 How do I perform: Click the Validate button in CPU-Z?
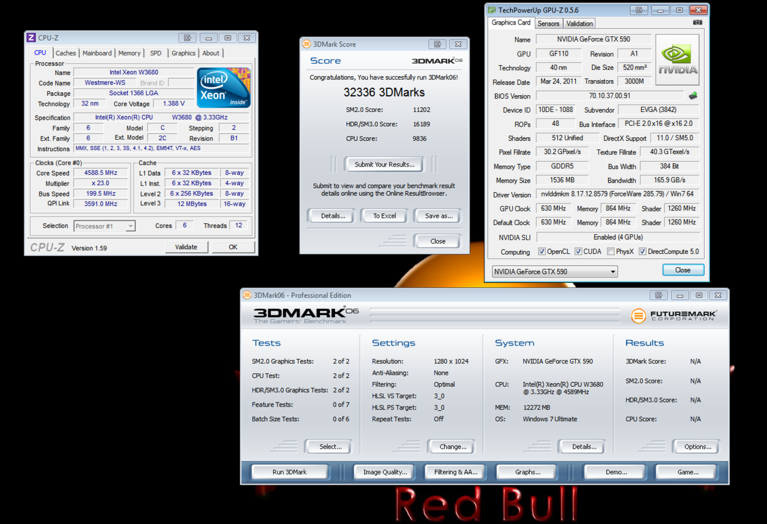coord(186,247)
